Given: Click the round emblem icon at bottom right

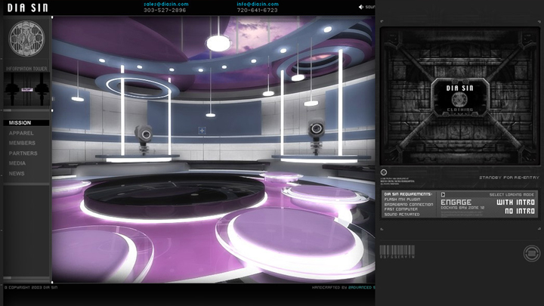Looking at the screenshot, I should [x=531, y=253].
